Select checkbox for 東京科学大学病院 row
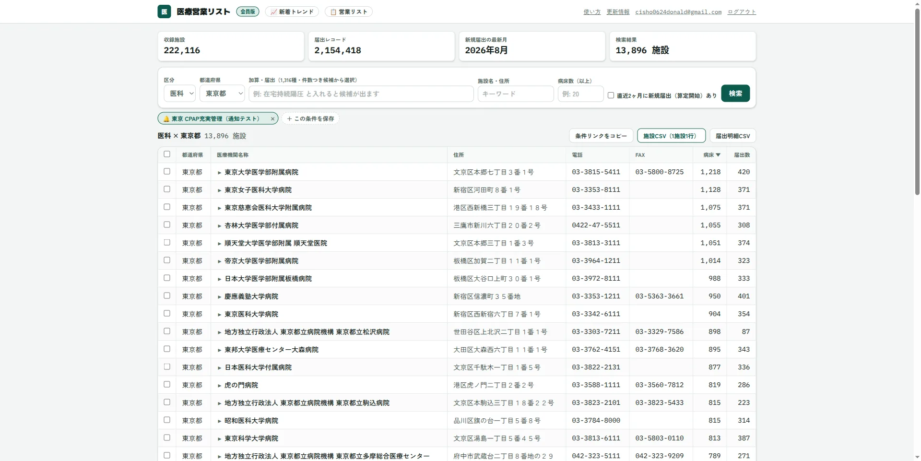The width and height of the screenshot is (921, 461). (x=167, y=437)
